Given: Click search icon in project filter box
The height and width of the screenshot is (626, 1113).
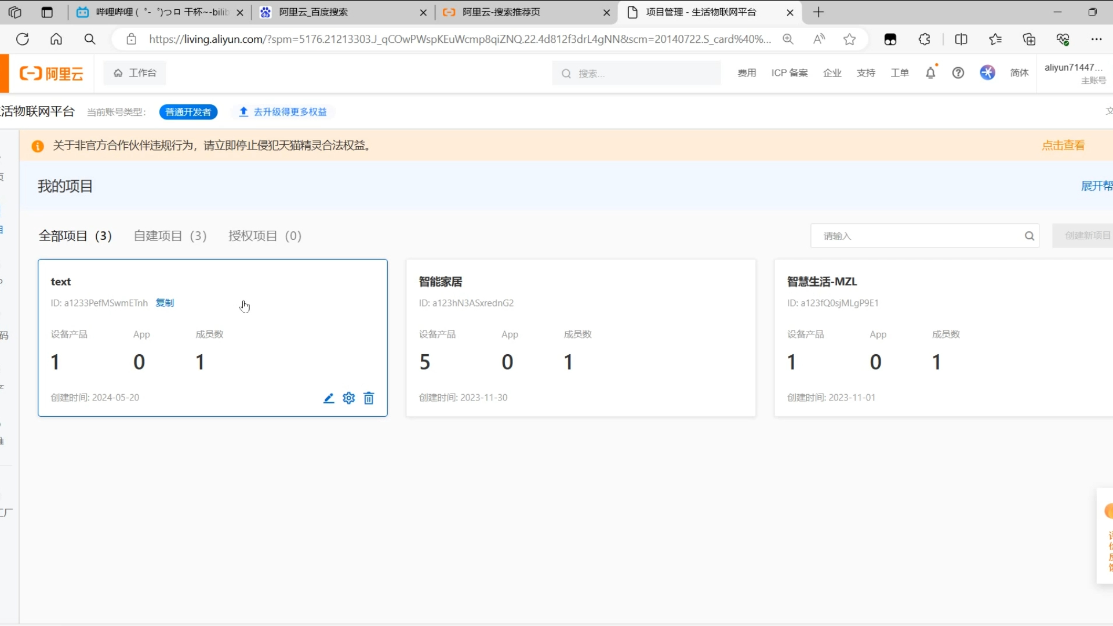Looking at the screenshot, I should (x=1030, y=236).
